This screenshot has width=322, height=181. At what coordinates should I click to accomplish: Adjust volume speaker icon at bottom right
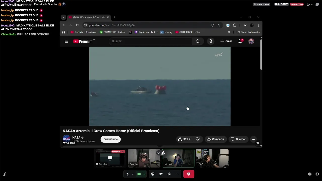pos(310,174)
